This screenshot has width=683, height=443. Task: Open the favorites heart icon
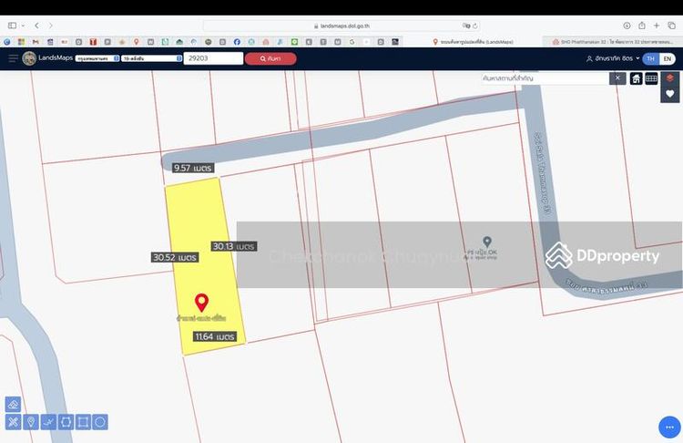(x=670, y=94)
